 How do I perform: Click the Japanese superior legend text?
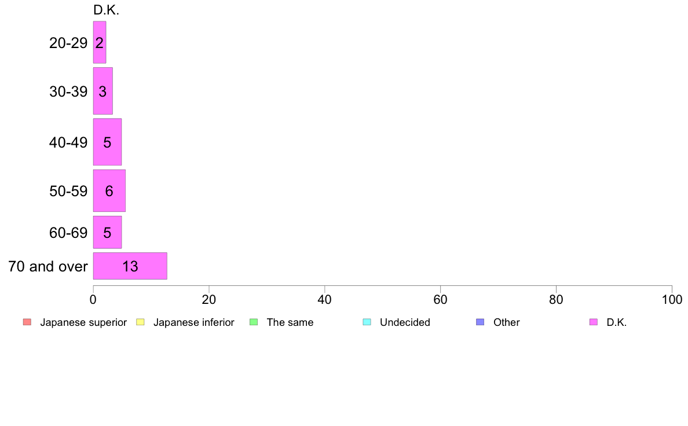(x=83, y=322)
